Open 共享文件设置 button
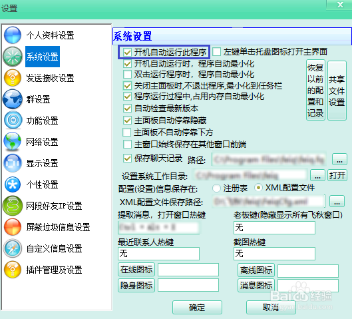Screen dimensions: 352x319 click(x=337, y=91)
